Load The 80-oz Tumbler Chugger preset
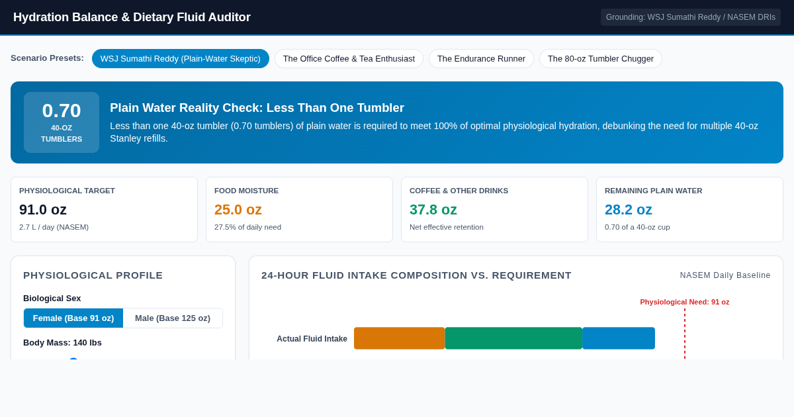This screenshot has width=794, height=417. pyautogui.click(x=601, y=58)
